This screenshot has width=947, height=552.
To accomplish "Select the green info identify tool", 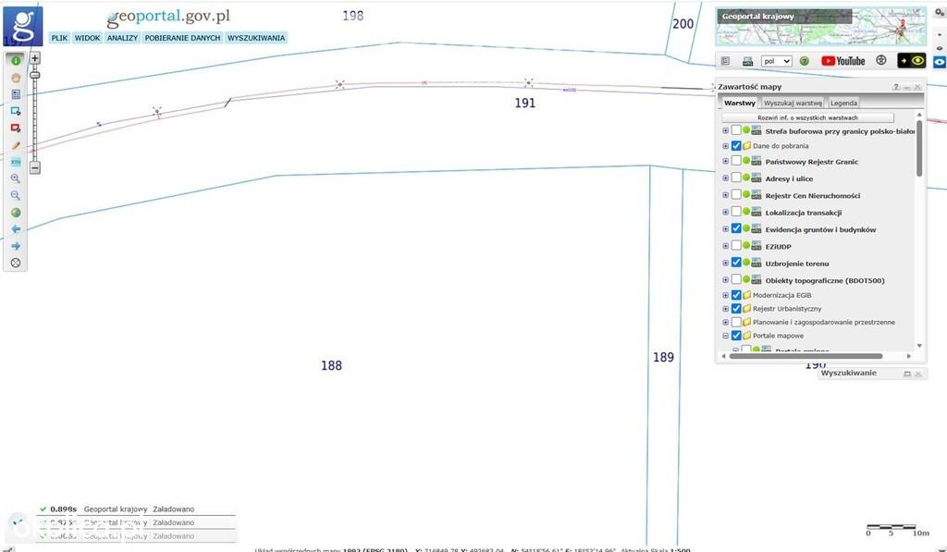I will coord(16,60).
